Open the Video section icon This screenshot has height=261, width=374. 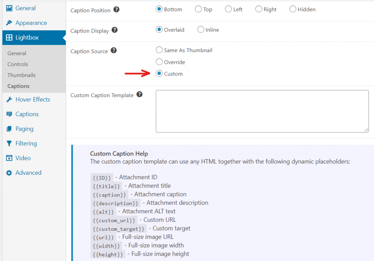click(x=9, y=158)
